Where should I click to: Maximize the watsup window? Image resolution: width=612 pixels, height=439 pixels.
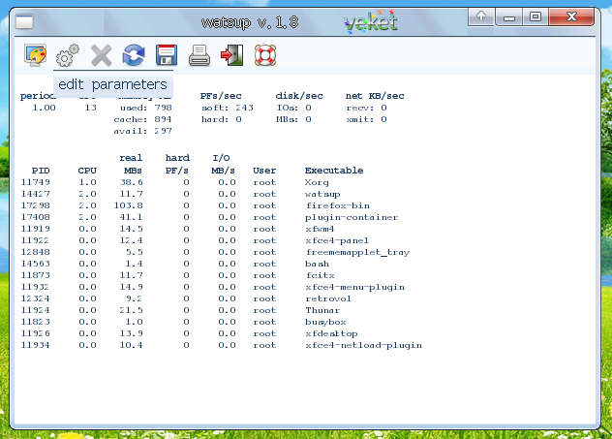(x=535, y=17)
